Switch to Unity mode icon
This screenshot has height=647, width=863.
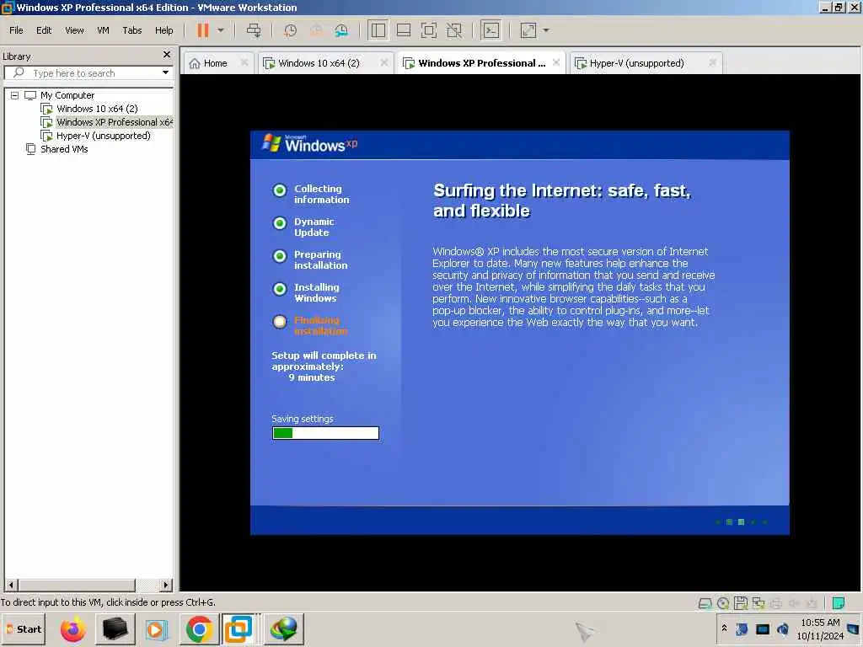[x=454, y=30]
